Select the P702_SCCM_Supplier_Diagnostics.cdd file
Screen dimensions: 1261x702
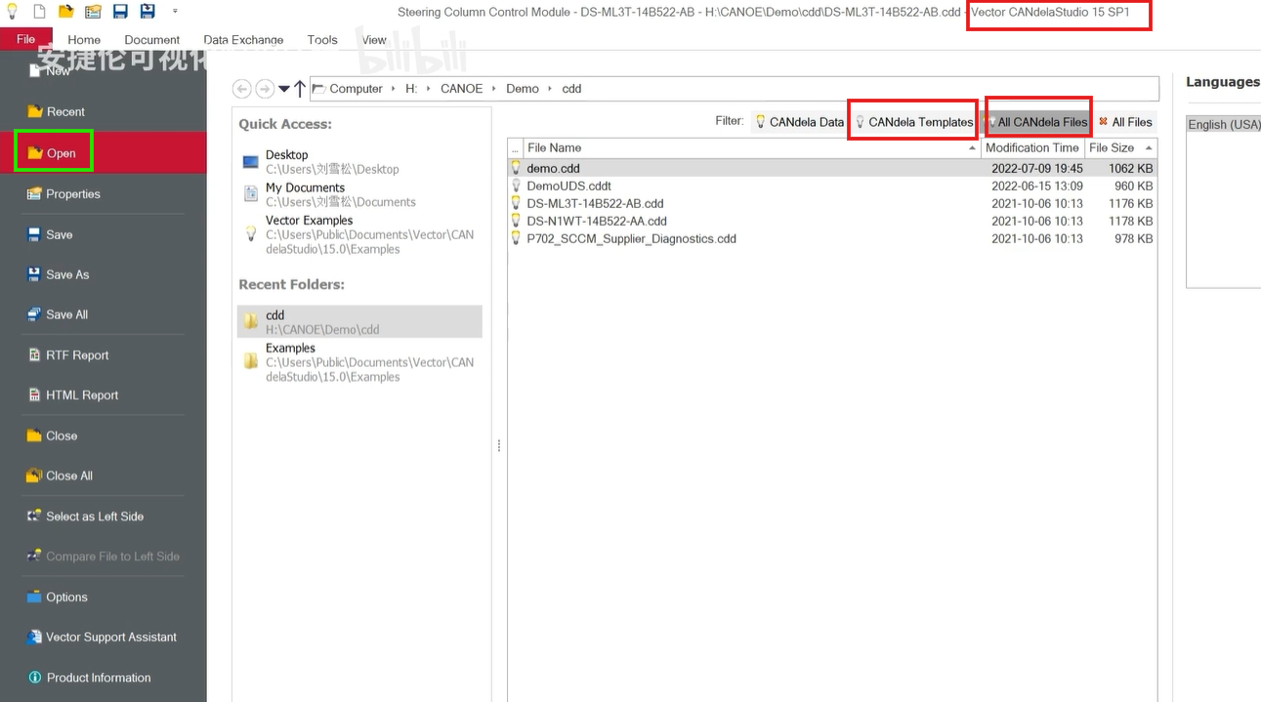(x=832, y=238)
